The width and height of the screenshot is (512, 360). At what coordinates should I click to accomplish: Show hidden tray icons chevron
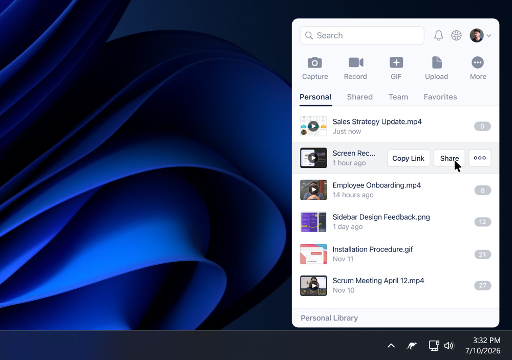[x=391, y=346]
